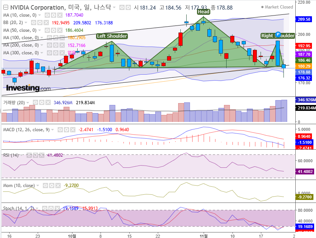
Task: Open settings for the NVIDIA Corporation main series
Action: 128,8
